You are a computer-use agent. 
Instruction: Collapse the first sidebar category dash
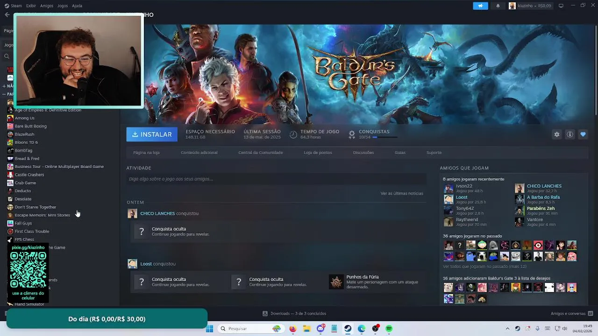tap(4, 86)
